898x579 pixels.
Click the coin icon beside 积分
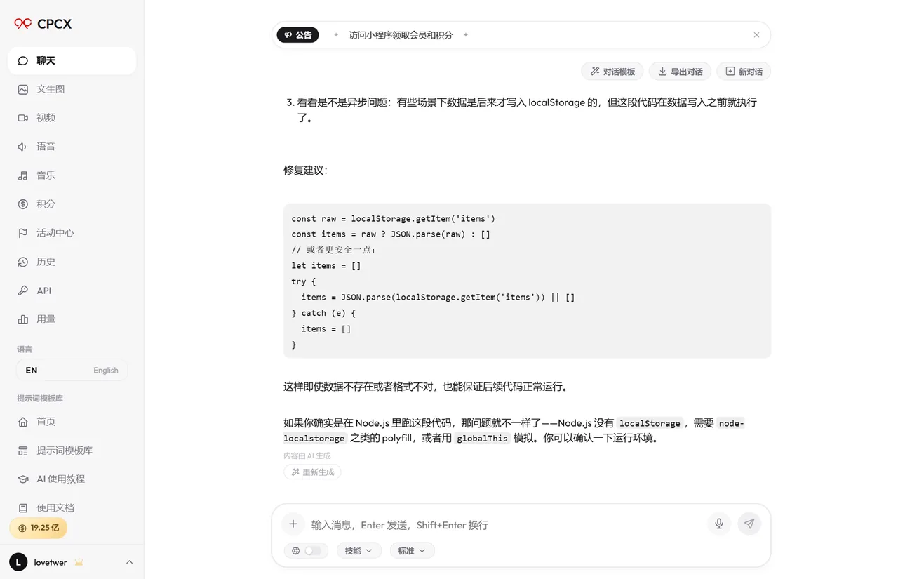tap(23, 204)
